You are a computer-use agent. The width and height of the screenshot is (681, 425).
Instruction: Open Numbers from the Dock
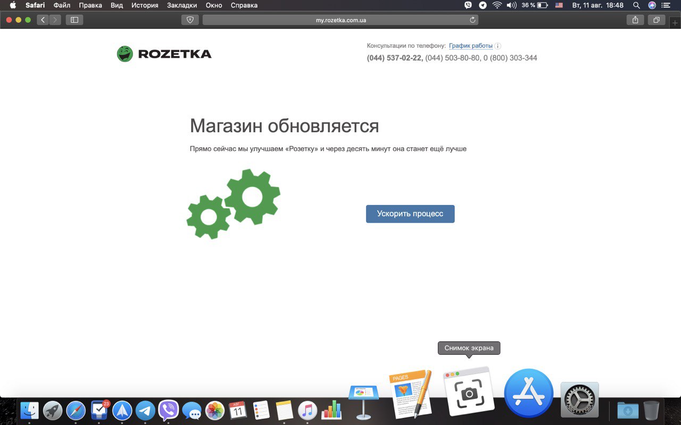pos(331,410)
